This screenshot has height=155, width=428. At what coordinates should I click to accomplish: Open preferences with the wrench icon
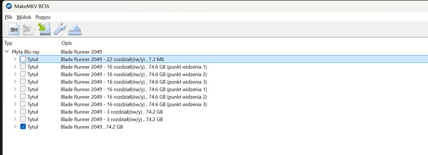[x=60, y=29]
